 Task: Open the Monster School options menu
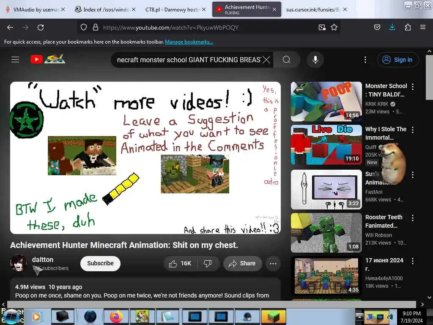413,87
